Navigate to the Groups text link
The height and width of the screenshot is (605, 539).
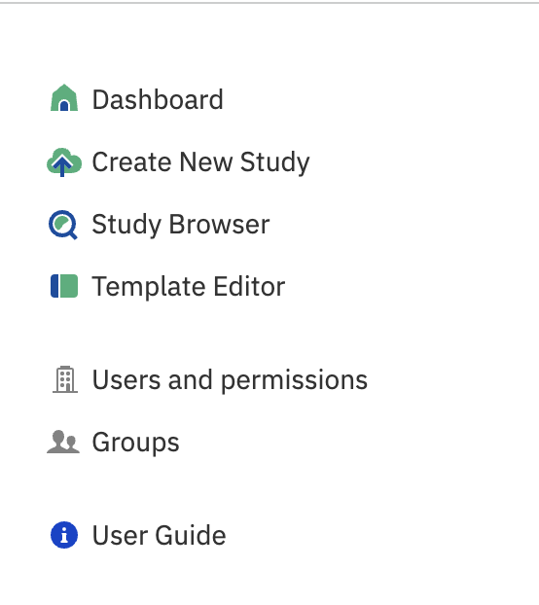[x=135, y=443]
